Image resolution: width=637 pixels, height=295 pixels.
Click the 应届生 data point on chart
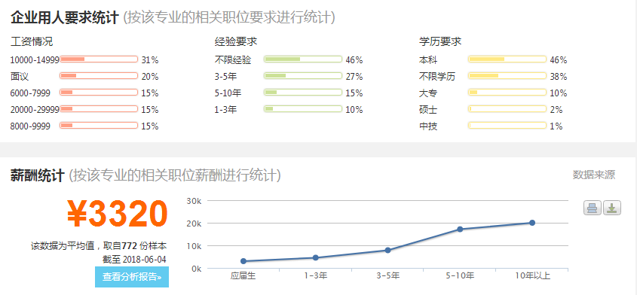click(x=243, y=261)
